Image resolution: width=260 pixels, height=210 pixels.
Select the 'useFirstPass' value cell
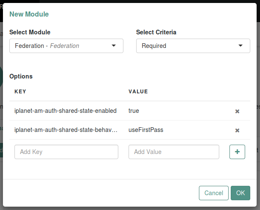pos(146,130)
